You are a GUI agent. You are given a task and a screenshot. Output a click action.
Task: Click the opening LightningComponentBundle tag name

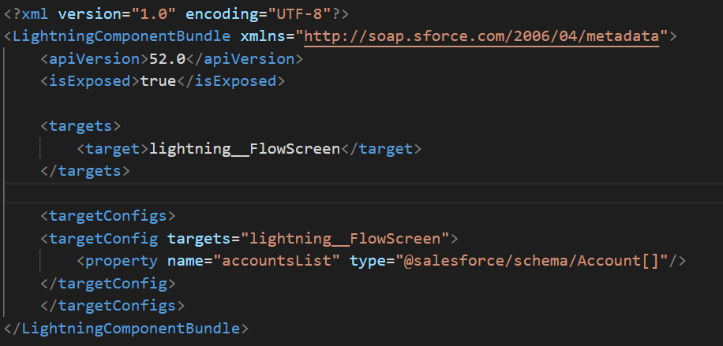point(122,36)
